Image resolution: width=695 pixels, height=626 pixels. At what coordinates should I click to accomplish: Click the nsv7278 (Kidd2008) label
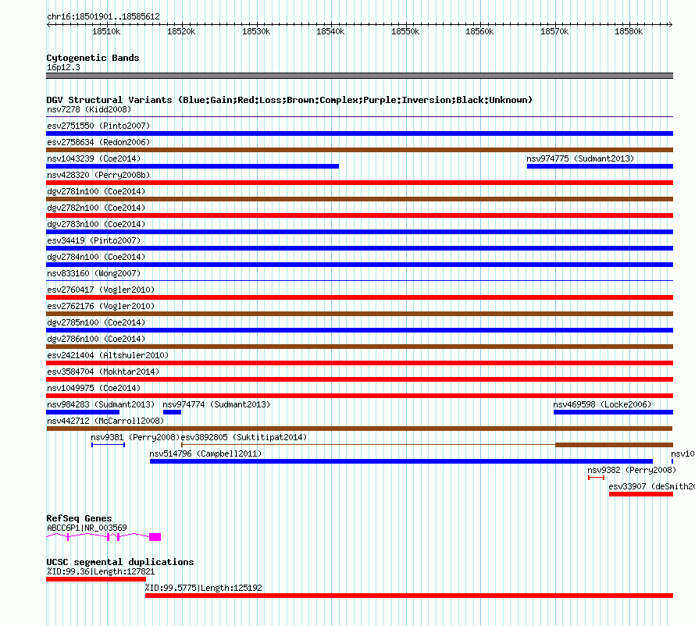click(x=89, y=109)
